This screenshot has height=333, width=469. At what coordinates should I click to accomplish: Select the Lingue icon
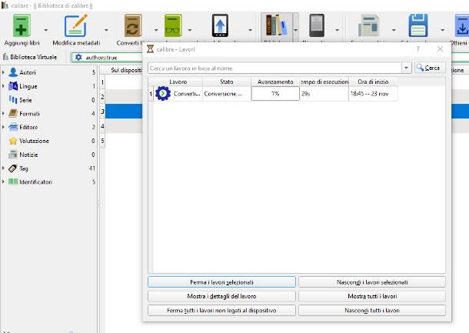[x=13, y=86]
